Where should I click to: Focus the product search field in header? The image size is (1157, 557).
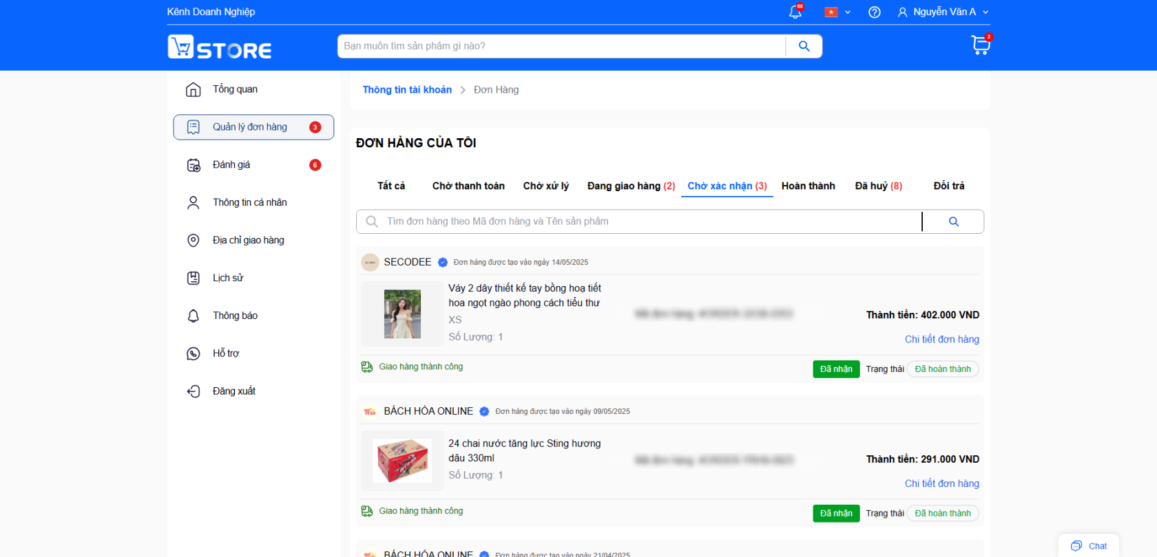point(561,46)
